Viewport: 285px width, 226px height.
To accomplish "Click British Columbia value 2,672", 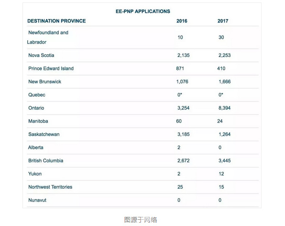I will pos(184,161).
